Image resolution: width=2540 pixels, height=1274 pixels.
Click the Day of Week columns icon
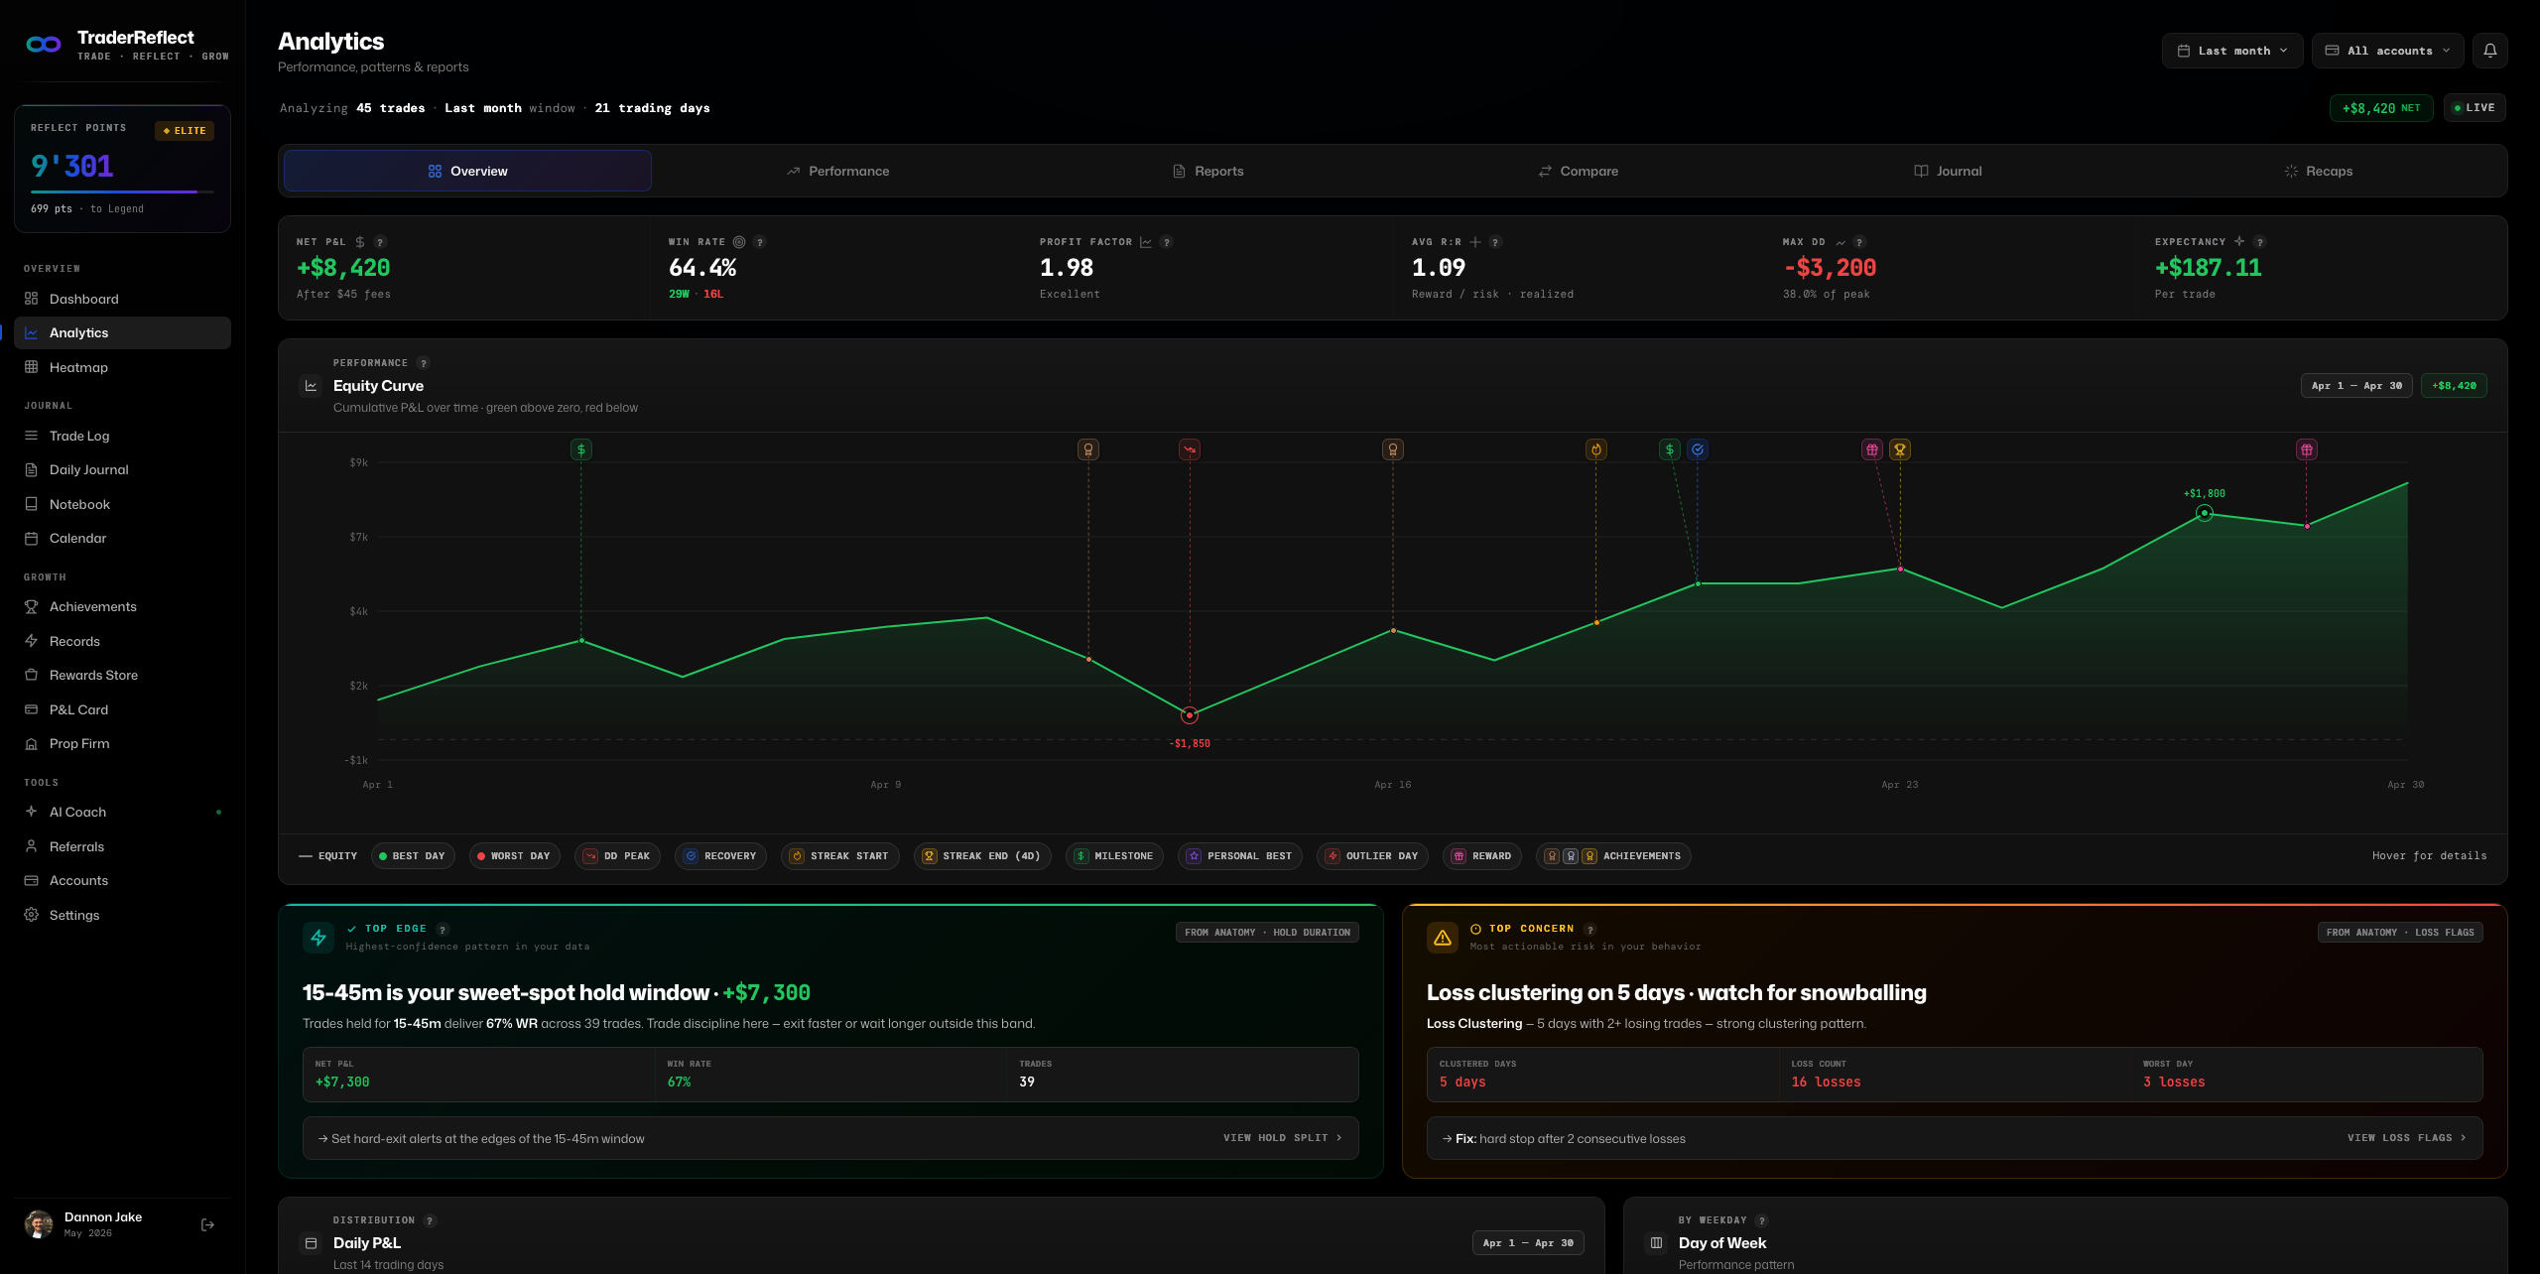(x=1656, y=1243)
